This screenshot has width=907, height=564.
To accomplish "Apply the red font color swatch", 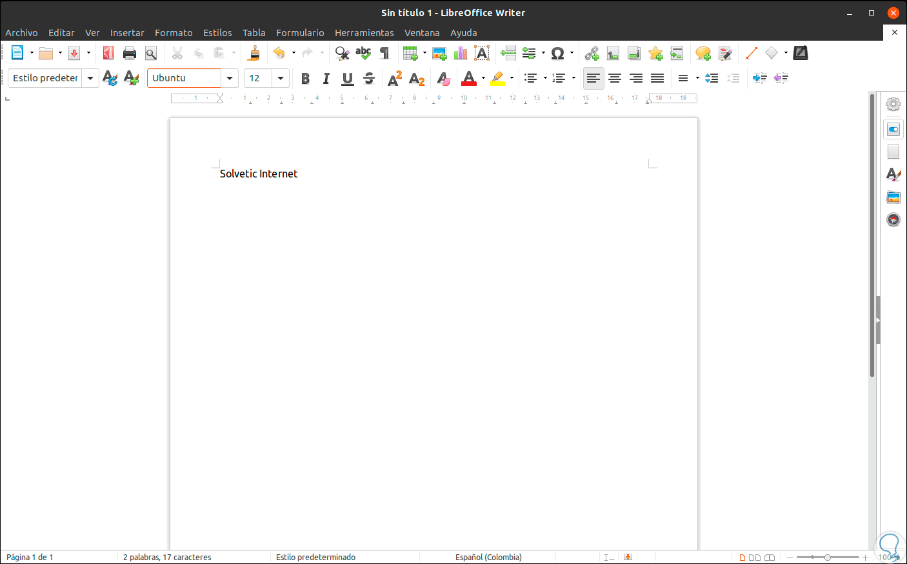I will pos(469,78).
